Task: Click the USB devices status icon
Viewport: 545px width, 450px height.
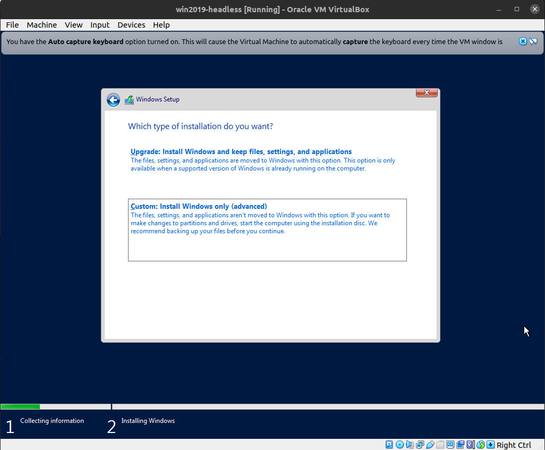Action: click(x=430, y=445)
